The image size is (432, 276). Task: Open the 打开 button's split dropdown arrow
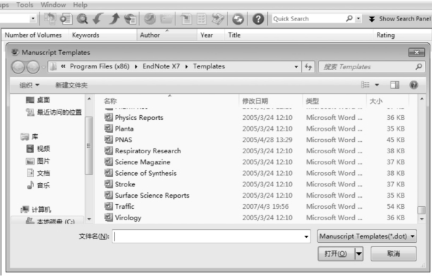click(x=359, y=253)
